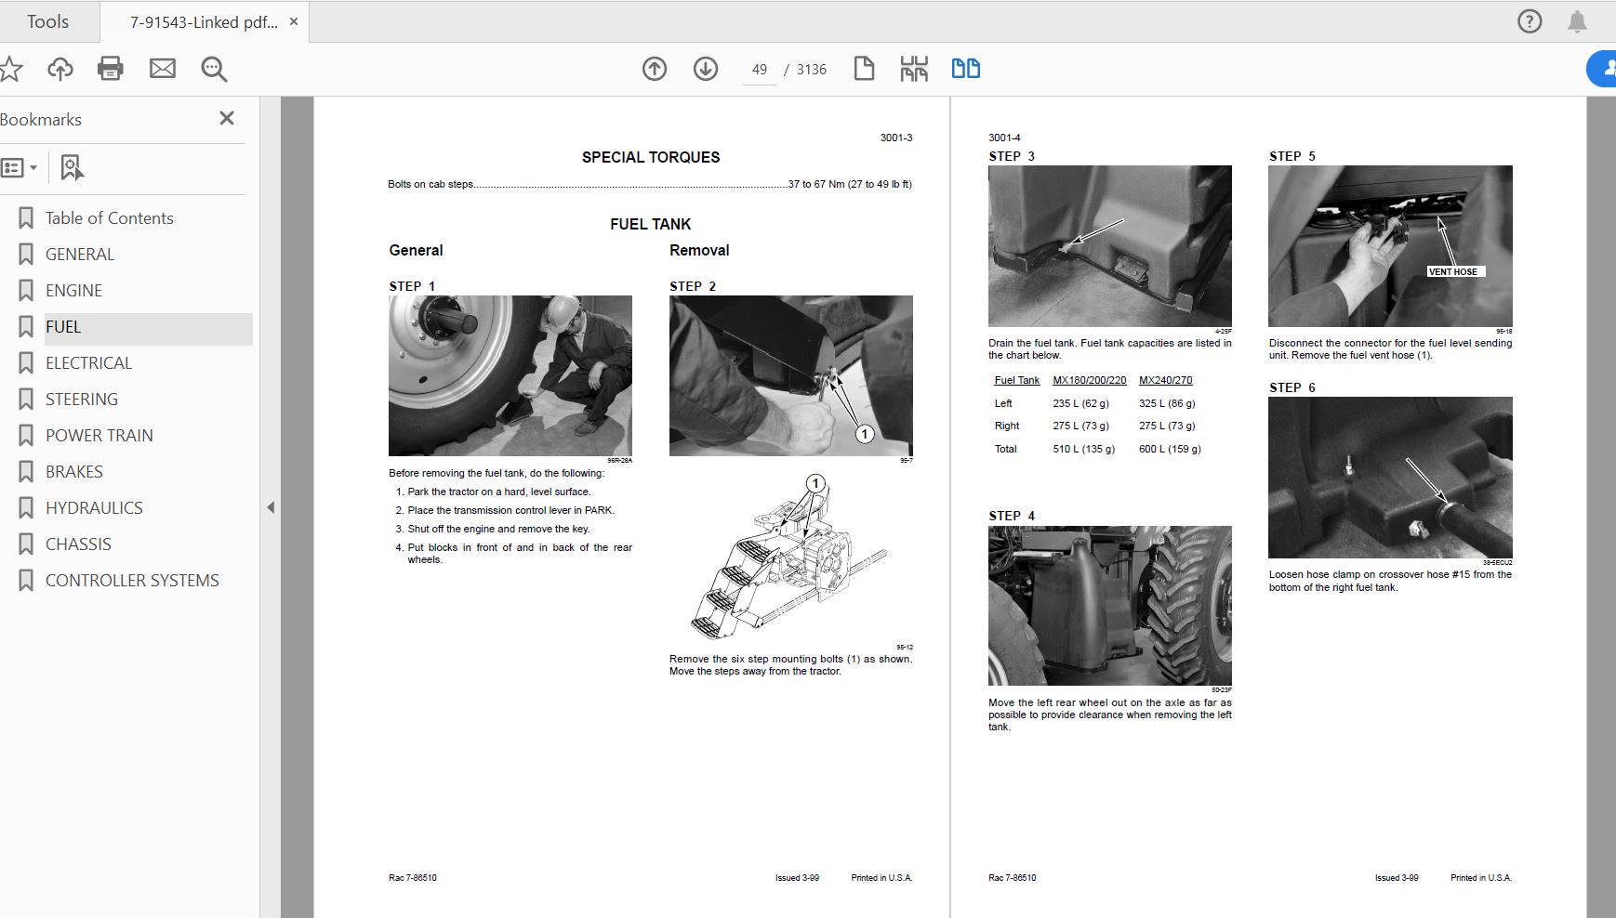Click the 'General' heading text
The width and height of the screenshot is (1616, 918).
(x=416, y=251)
